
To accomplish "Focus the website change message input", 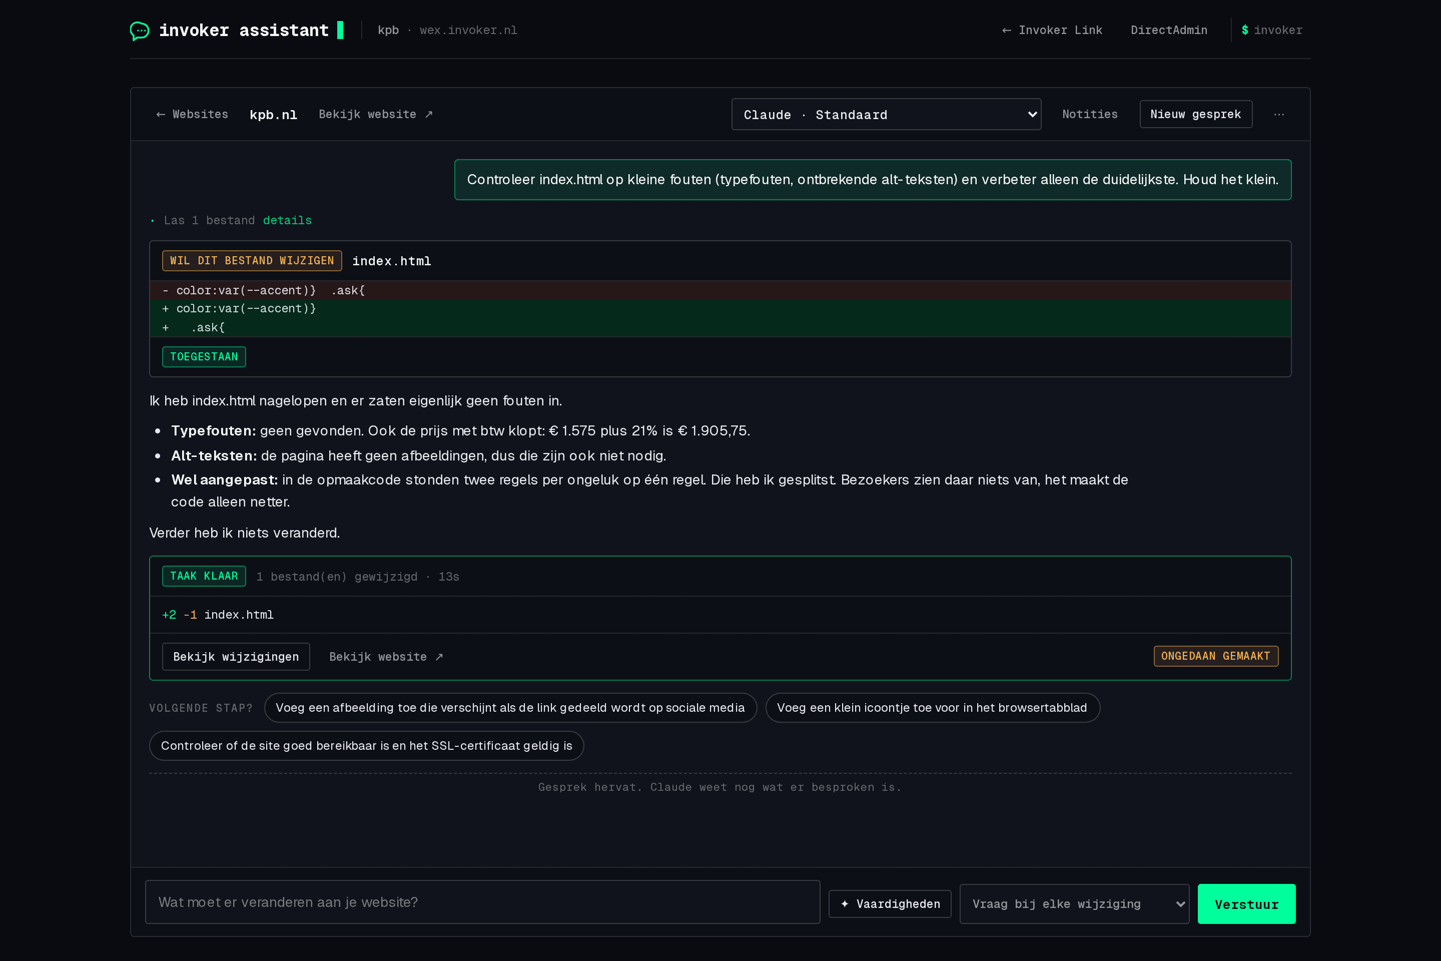I will [x=482, y=901].
